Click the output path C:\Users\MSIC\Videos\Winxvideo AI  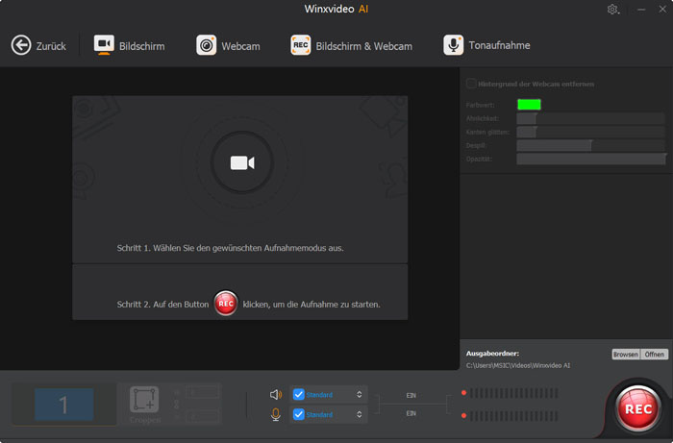pos(518,365)
